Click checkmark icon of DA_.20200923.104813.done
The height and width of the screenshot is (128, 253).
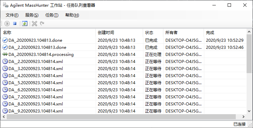coord(5,40)
